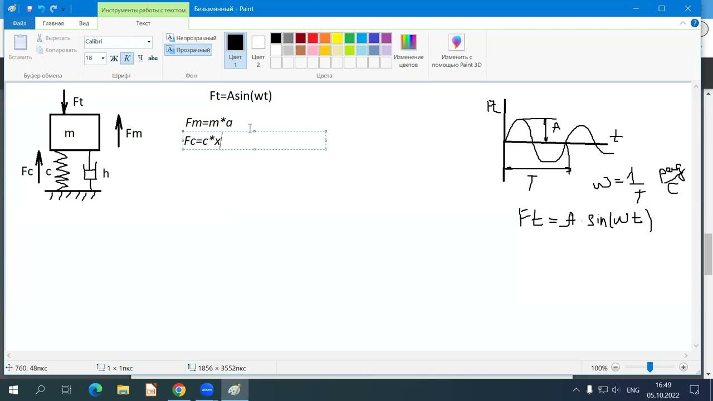This screenshot has height=401, width=713.
Task: Switch to the Home (Главная) tab
Action: point(53,23)
